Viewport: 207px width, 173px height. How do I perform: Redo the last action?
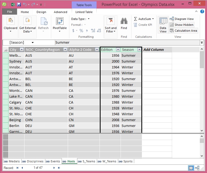[x=33, y=5]
